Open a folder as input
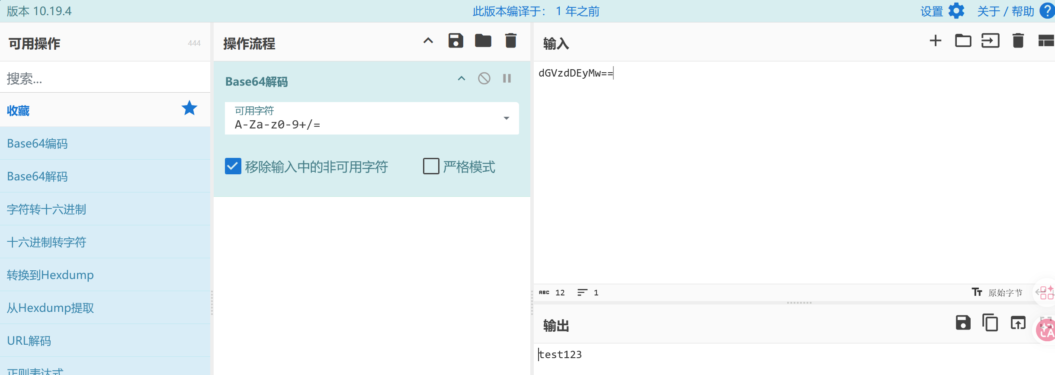This screenshot has width=1055, height=375. tap(963, 41)
